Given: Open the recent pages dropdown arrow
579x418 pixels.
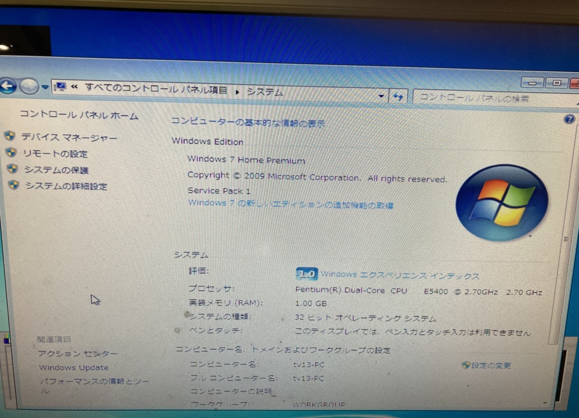Looking at the screenshot, I should (45, 87).
